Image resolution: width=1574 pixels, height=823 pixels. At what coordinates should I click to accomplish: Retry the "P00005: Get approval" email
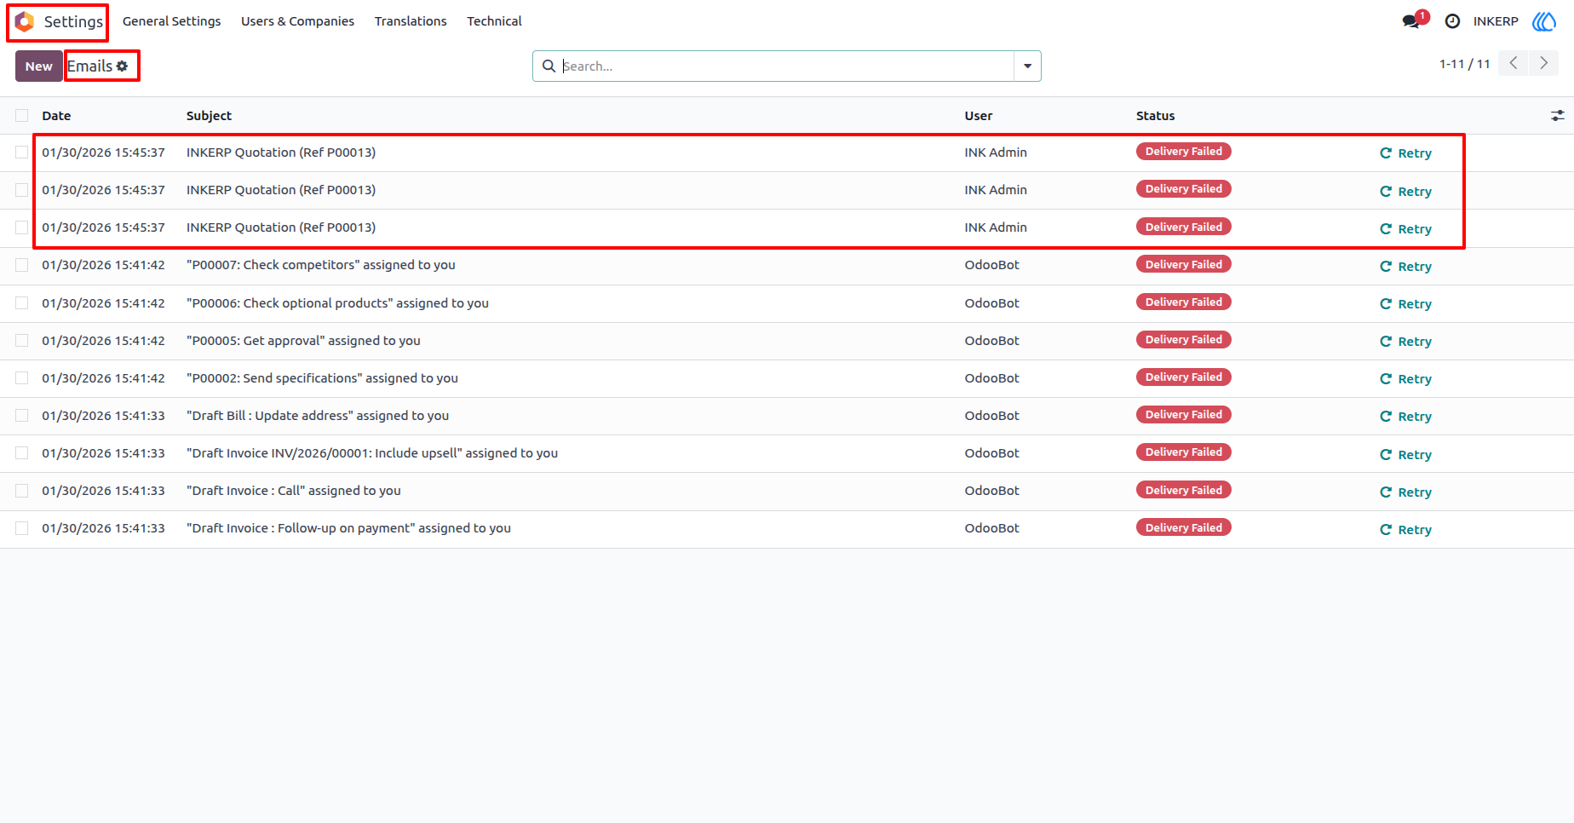pyautogui.click(x=1405, y=342)
